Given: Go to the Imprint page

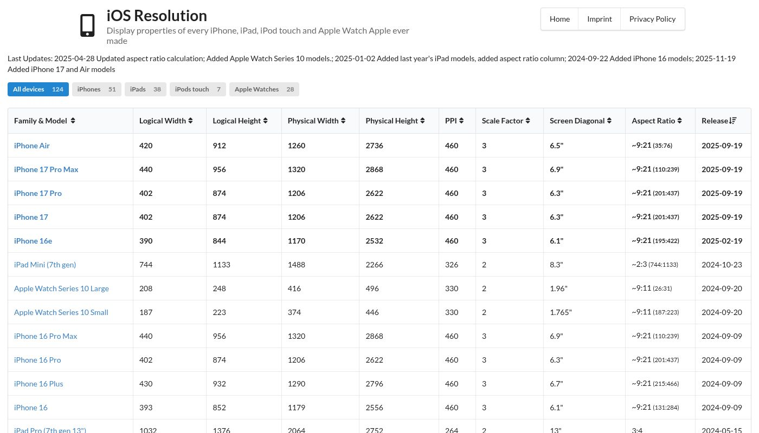Looking at the screenshot, I should [x=599, y=19].
